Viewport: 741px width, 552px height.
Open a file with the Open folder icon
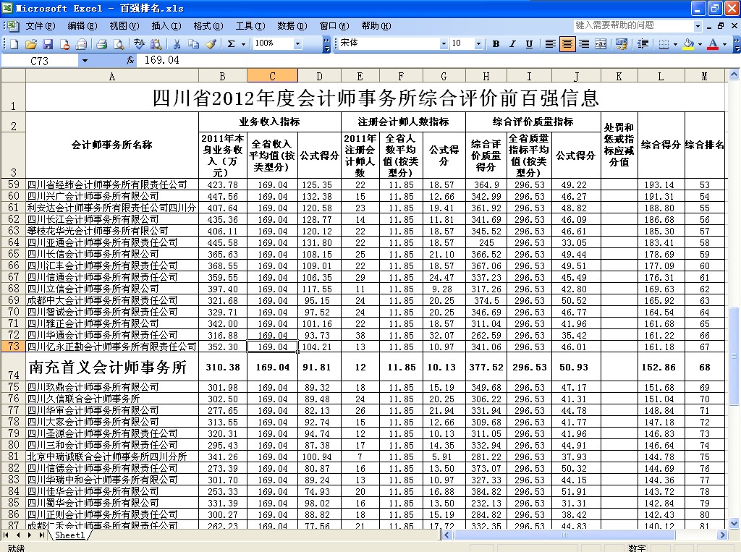tap(31, 44)
